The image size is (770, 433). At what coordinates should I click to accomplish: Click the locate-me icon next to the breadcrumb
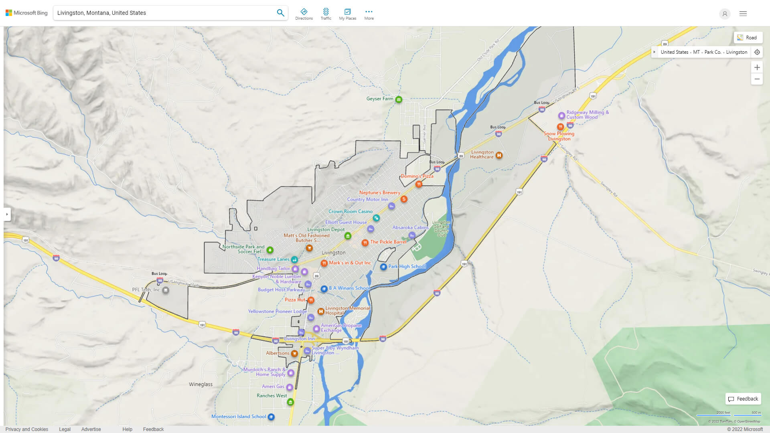757,52
